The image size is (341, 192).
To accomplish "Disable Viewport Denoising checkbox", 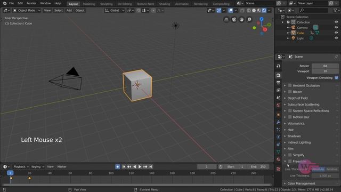I will coord(336,78).
